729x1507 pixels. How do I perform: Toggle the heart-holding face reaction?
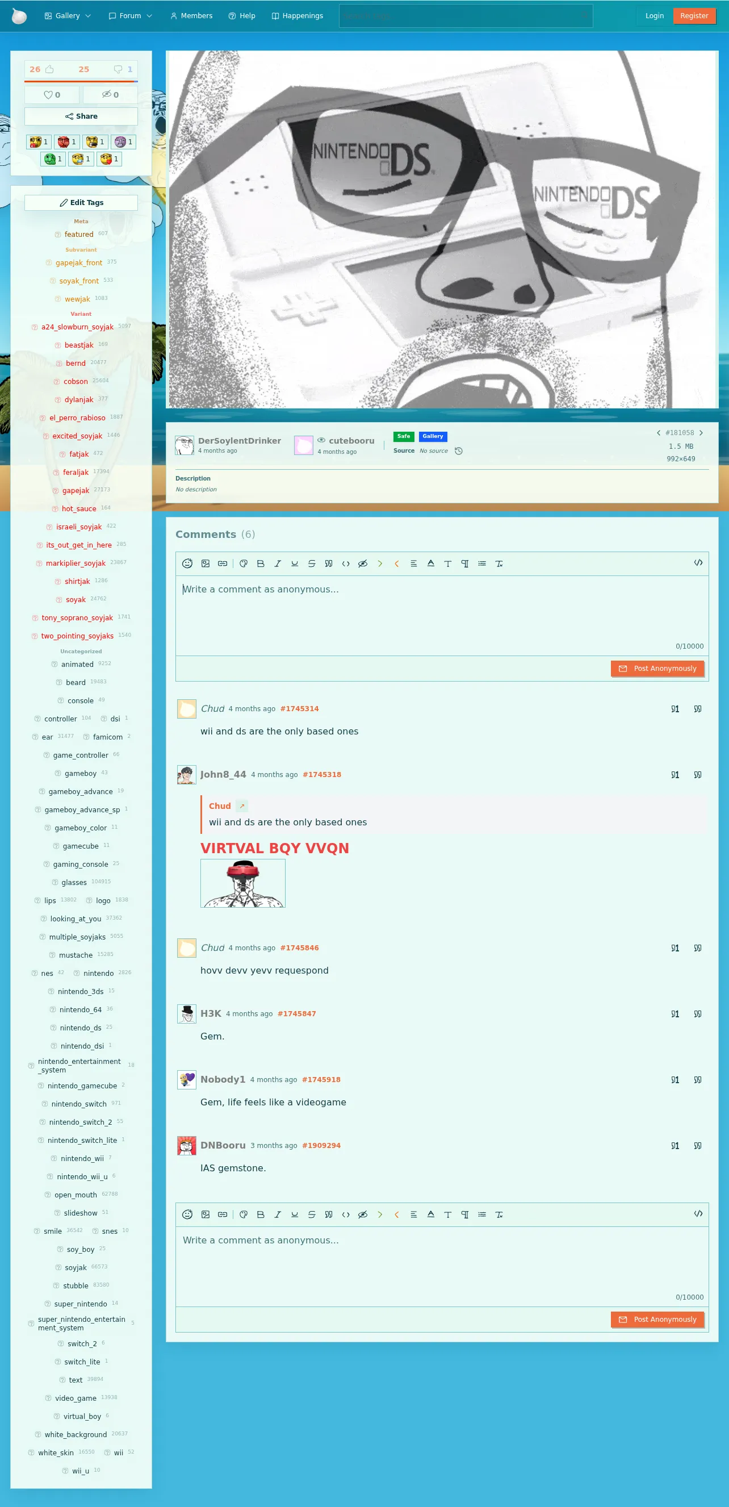click(109, 158)
